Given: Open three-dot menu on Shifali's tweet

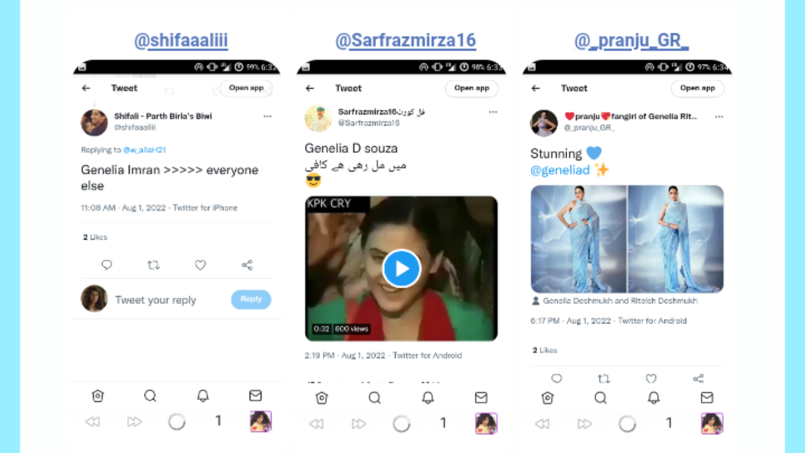Looking at the screenshot, I should 268,116.
